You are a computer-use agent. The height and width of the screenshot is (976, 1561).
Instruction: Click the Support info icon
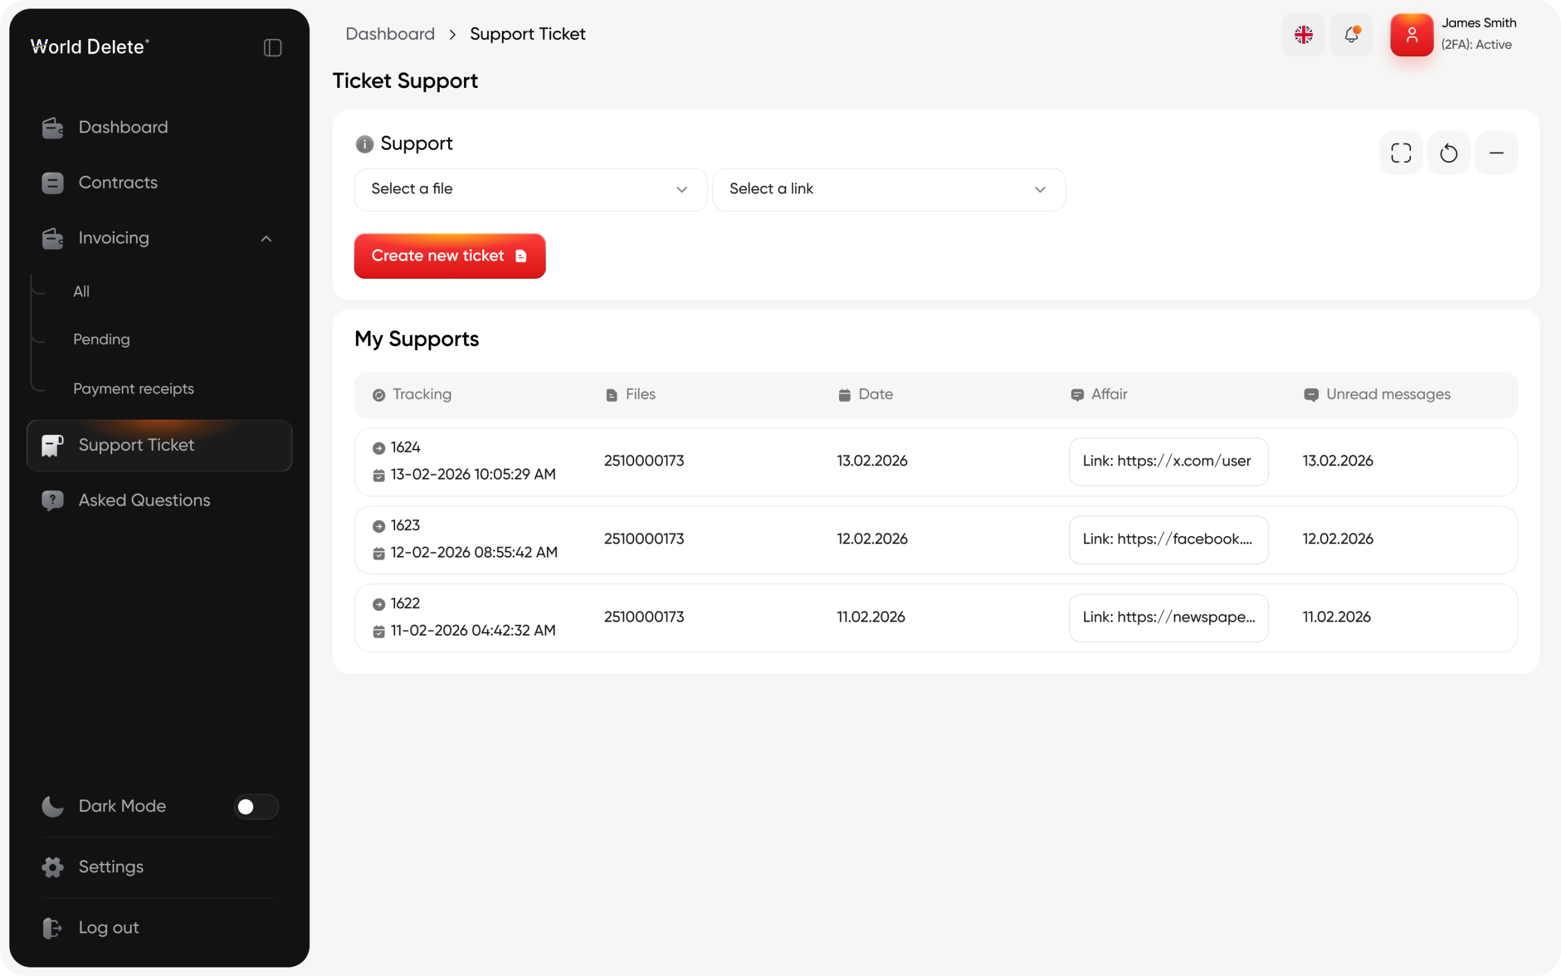click(365, 144)
